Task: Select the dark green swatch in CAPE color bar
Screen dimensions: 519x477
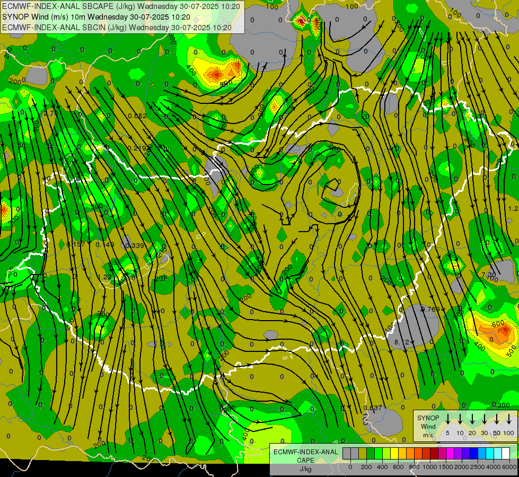Action: coord(371,453)
